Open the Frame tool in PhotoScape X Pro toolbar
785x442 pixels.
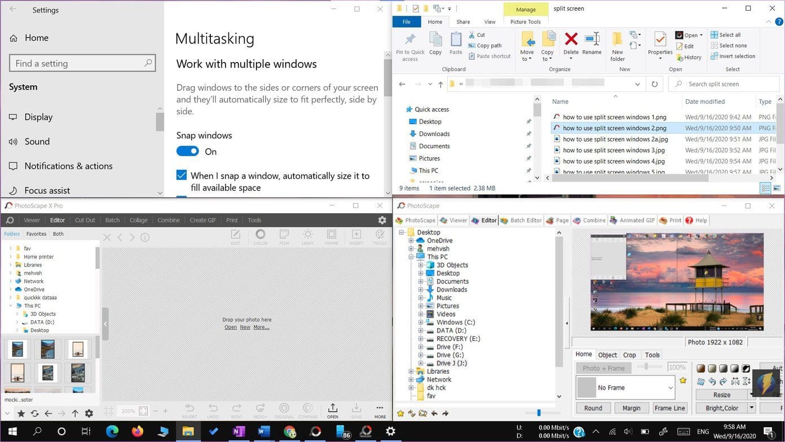click(x=332, y=237)
